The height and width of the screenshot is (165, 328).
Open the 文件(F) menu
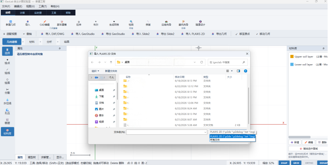[6, 6]
